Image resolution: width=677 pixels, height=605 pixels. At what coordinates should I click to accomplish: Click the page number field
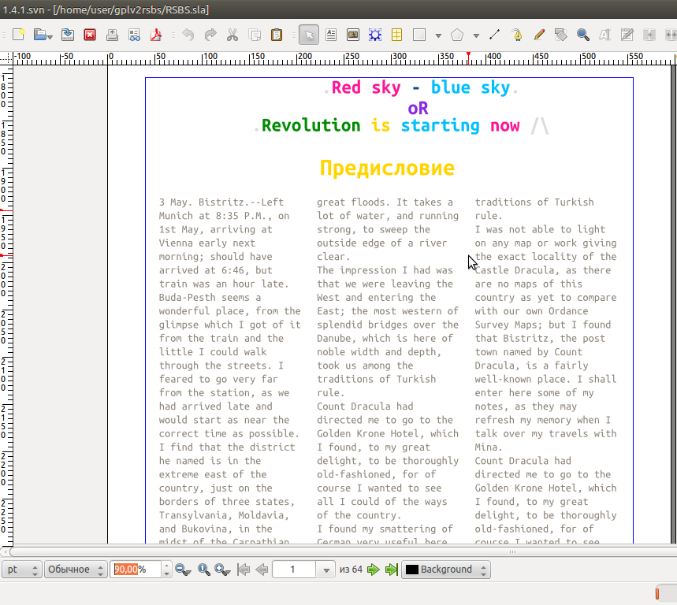[294, 570]
